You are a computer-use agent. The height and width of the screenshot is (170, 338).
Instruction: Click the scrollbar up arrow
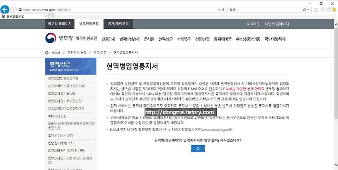pos(336,24)
